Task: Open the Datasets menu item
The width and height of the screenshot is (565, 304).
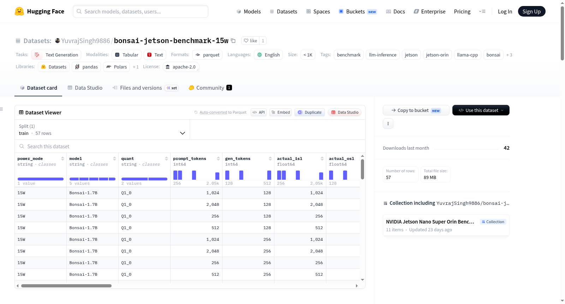Action: [284, 11]
